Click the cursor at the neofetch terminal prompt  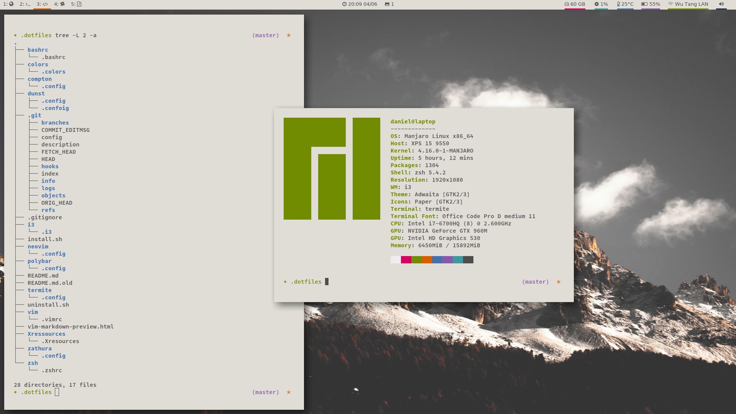327,282
